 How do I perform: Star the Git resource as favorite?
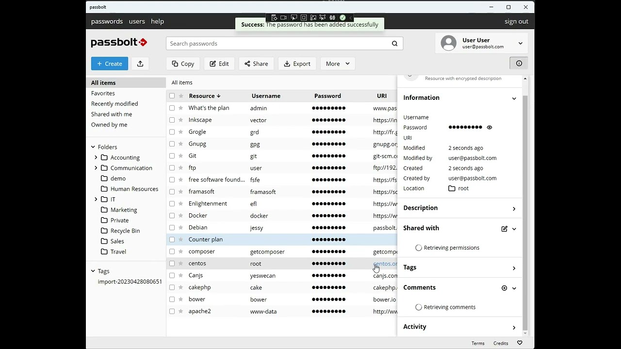181,156
